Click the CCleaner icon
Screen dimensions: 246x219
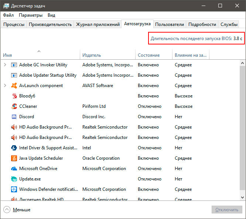14,106
